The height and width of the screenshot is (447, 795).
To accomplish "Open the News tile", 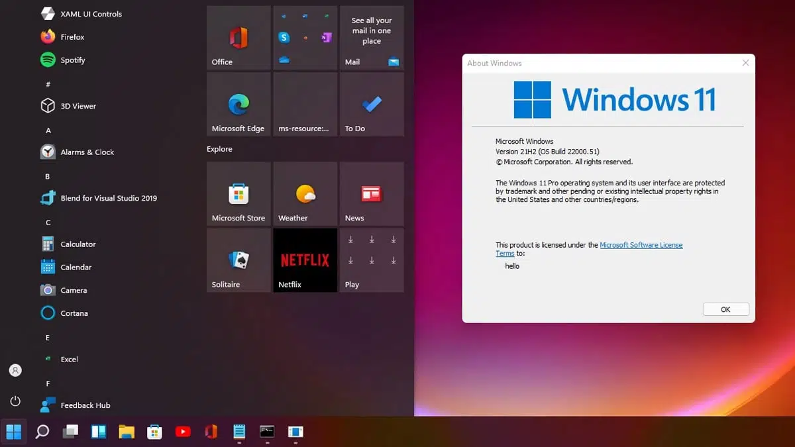I will coord(371,193).
